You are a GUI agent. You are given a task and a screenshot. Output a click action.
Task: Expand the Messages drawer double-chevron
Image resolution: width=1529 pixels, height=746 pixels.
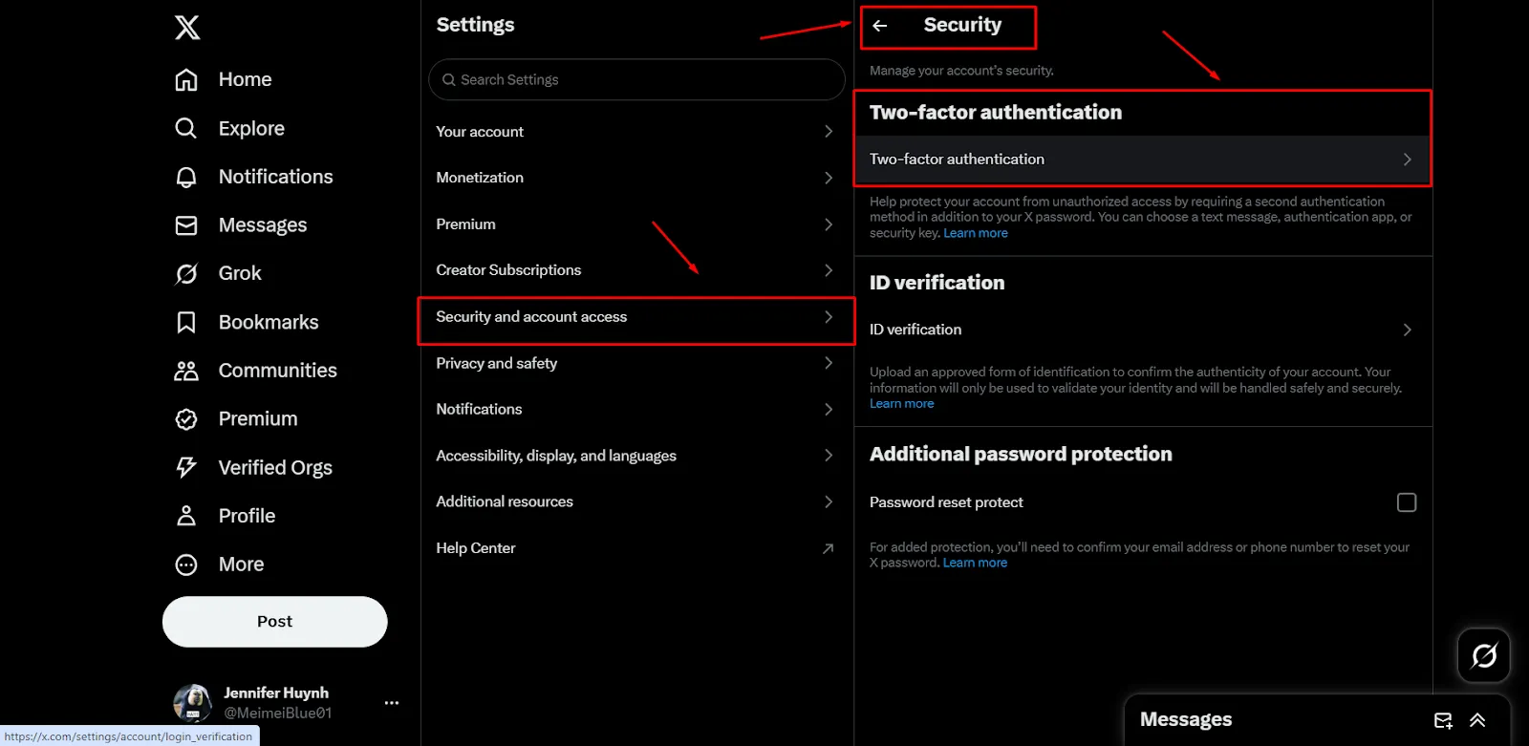pos(1477,720)
